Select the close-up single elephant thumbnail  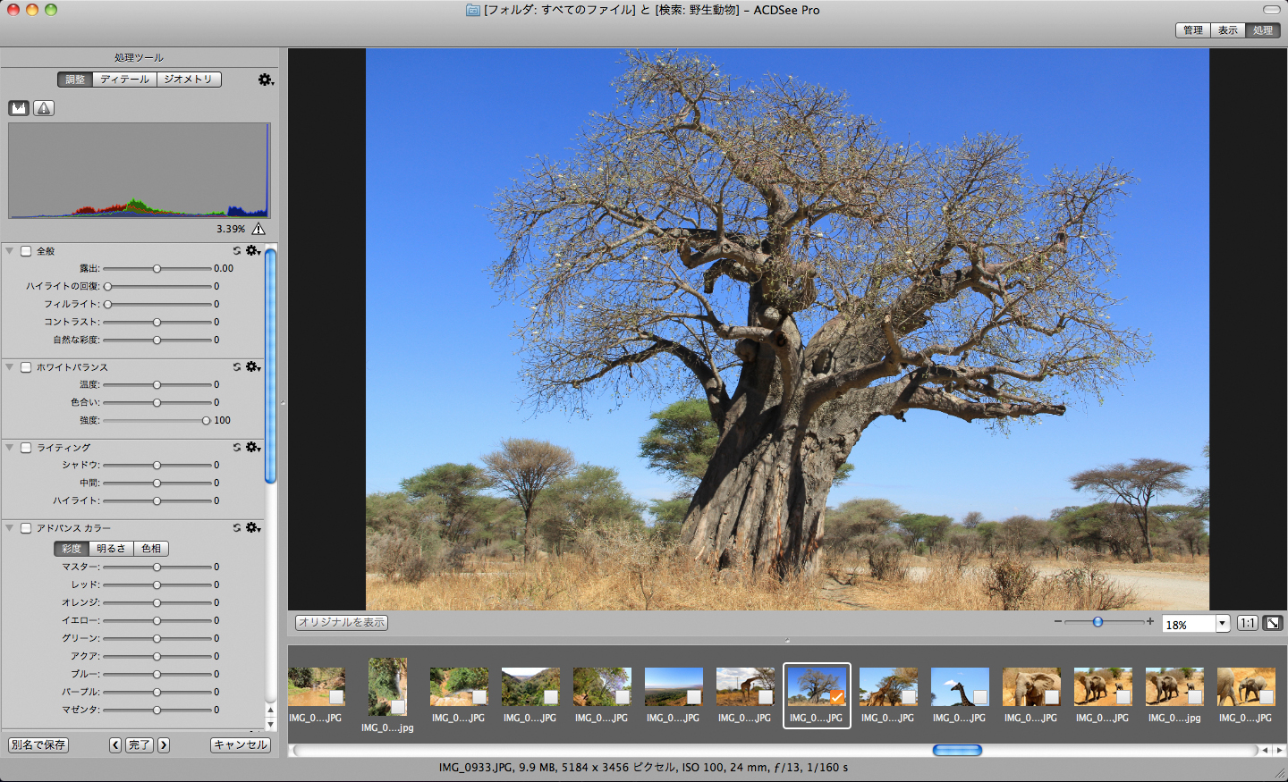[x=1031, y=686]
